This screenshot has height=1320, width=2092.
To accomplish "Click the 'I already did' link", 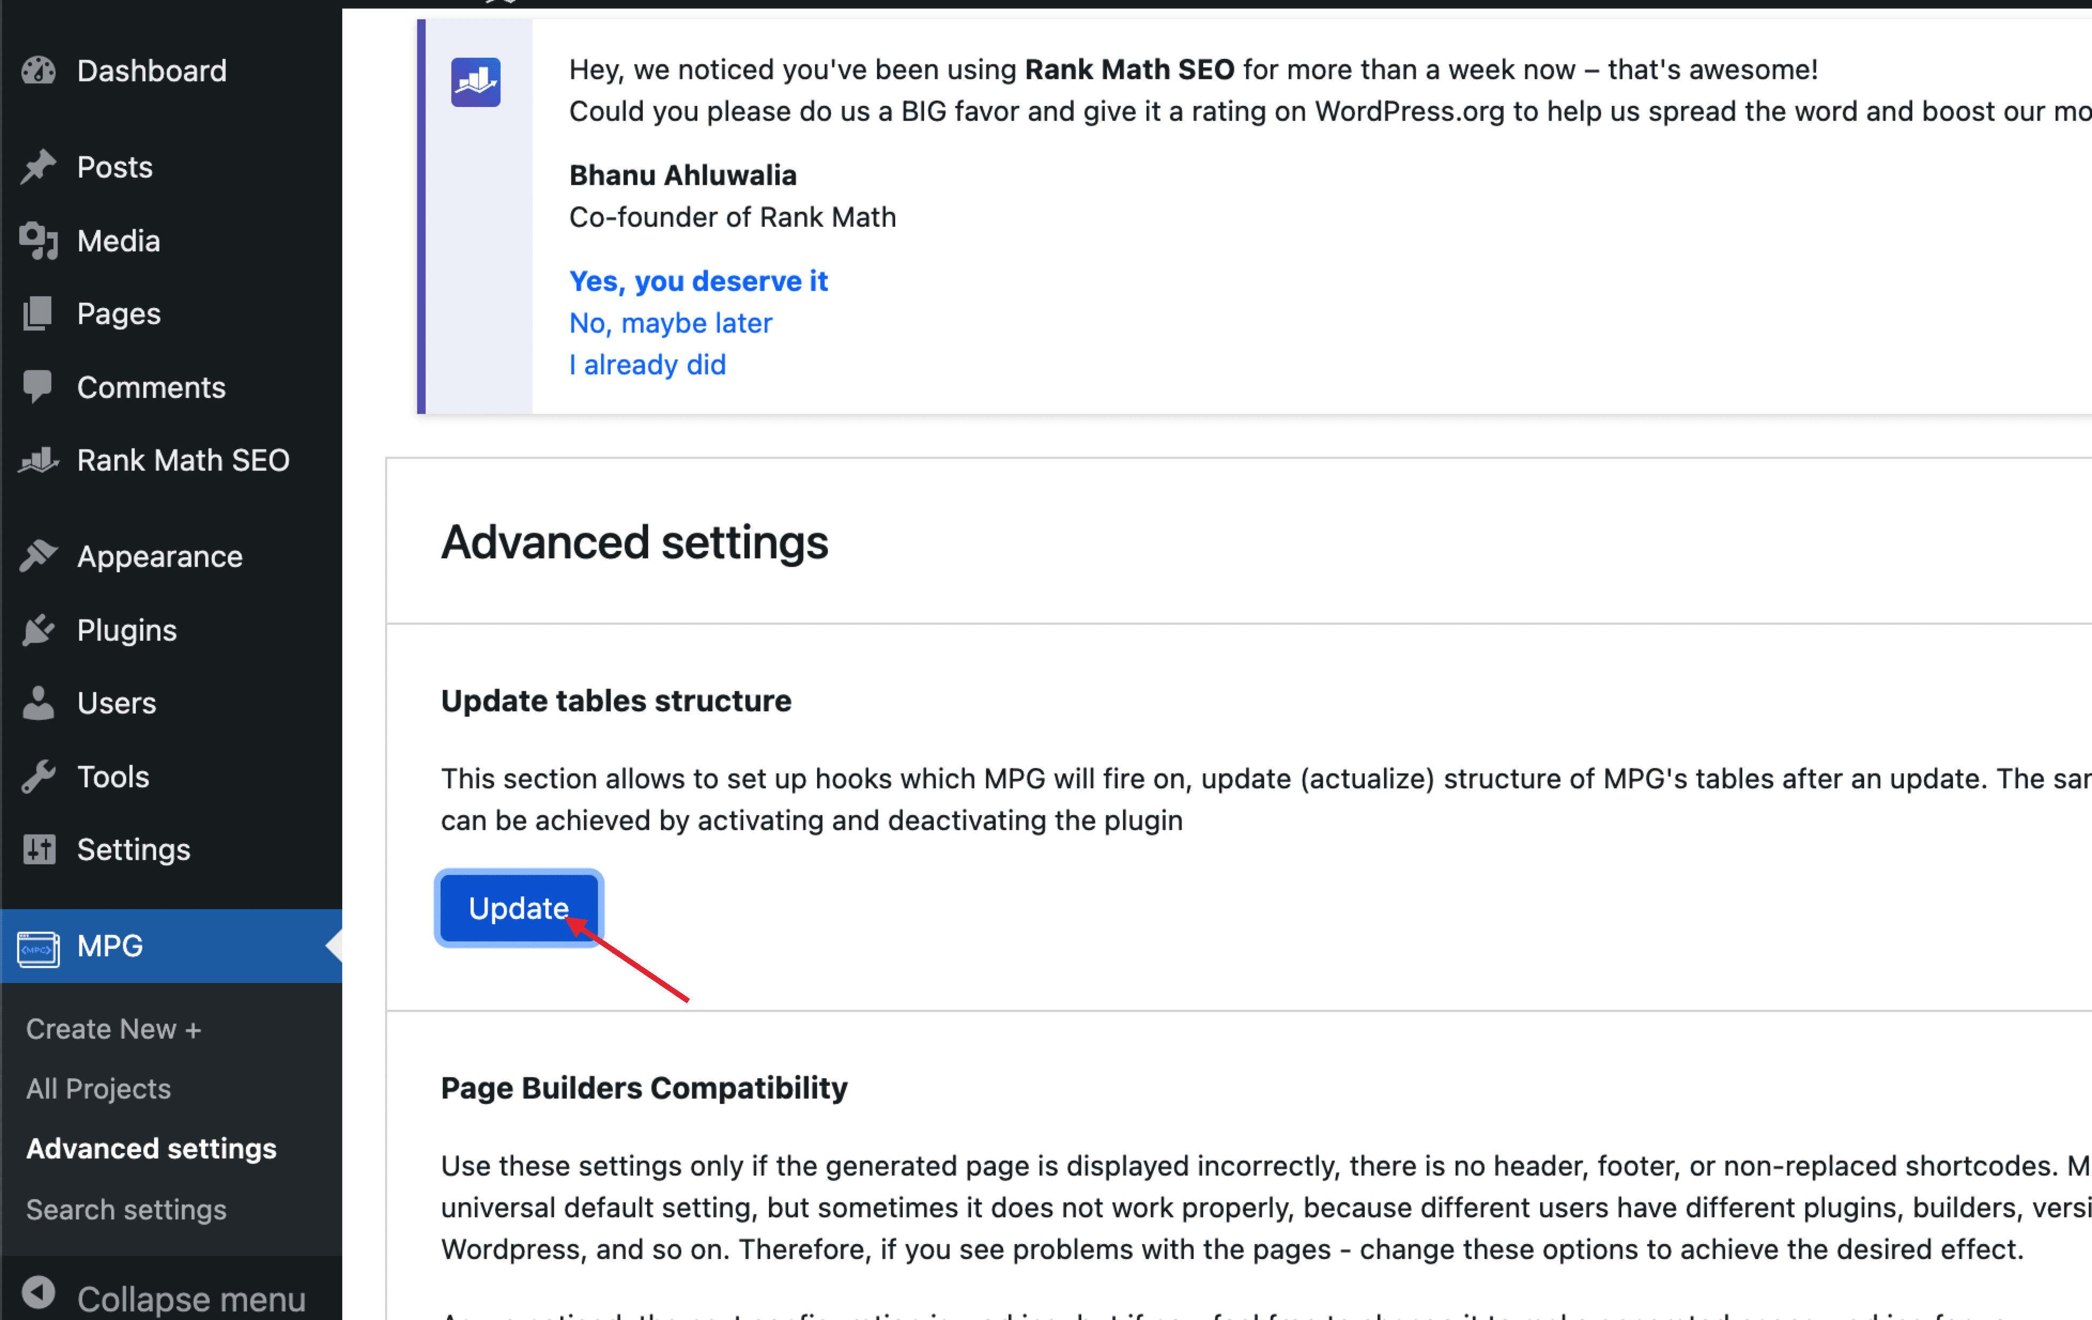I will tap(647, 365).
